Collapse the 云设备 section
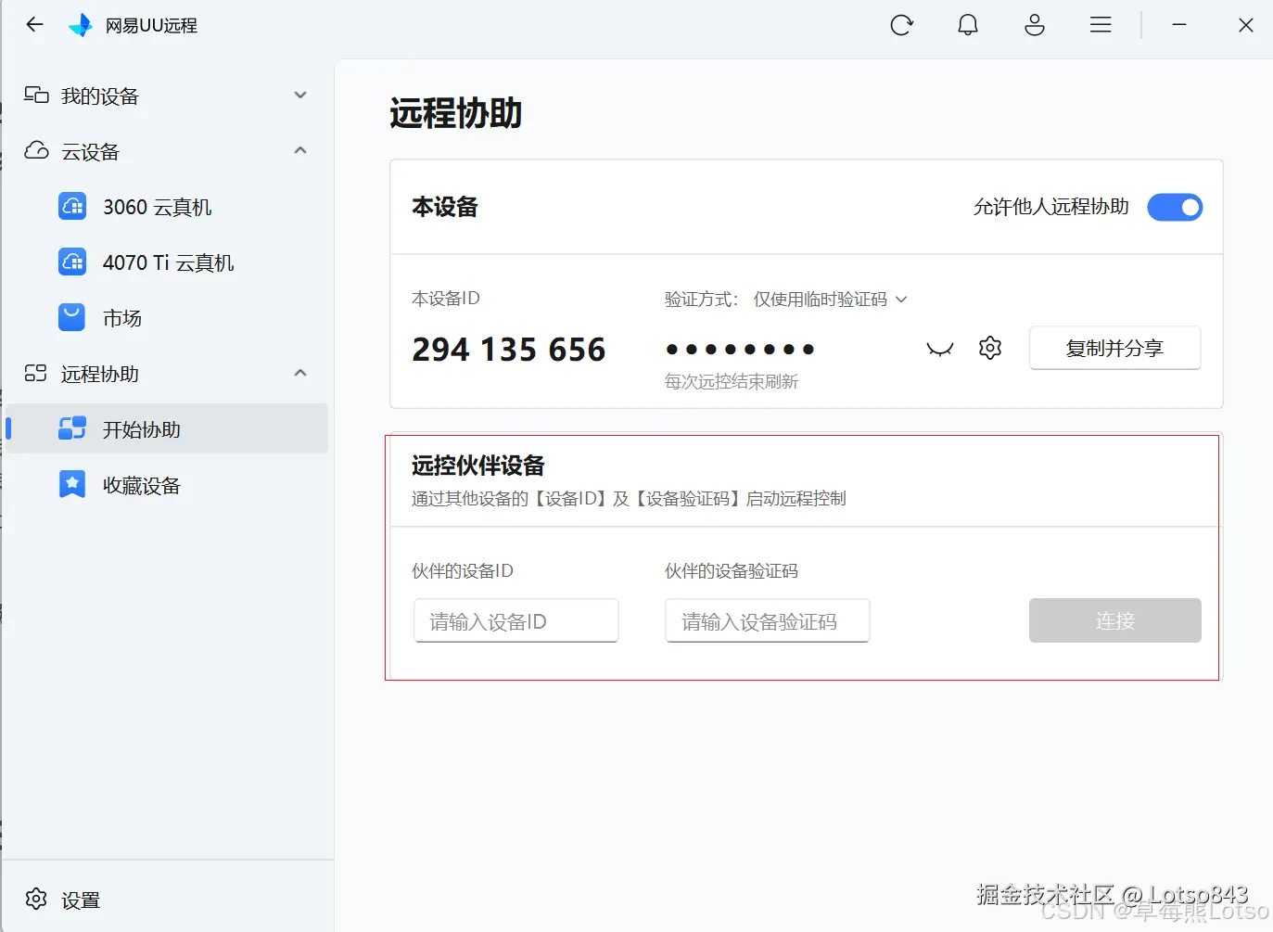1273x932 pixels. point(299,150)
